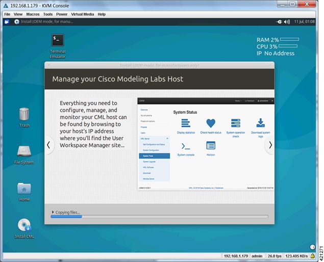The height and width of the screenshot is (262, 324).
Task: Click the network connection tray icon
Action: [x=279, y=21]
